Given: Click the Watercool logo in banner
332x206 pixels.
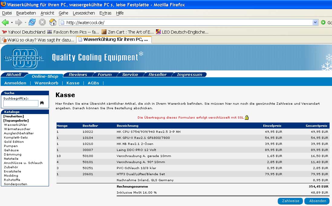Looking at the screenshot, I should click(24, 58).
